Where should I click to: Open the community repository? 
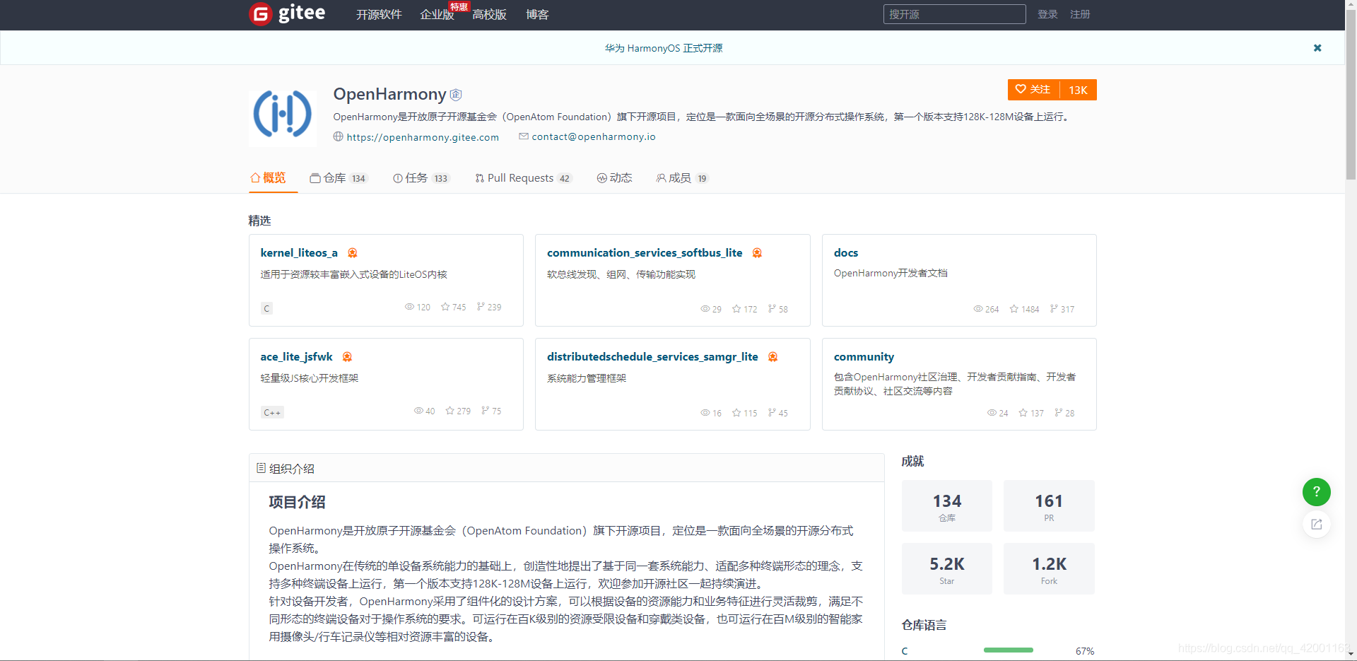tap(864, 357)
